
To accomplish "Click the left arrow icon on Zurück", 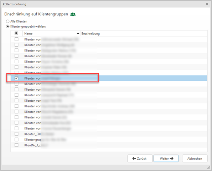I will point(134,159).
